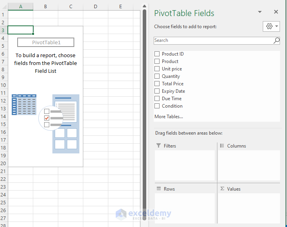
Task: Close the PivotTable Fields pane
Action: coord(276,12)
